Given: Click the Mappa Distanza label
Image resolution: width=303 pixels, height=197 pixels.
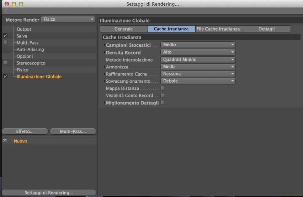Looking at the screenshot, I should click(x=122, y=88).
